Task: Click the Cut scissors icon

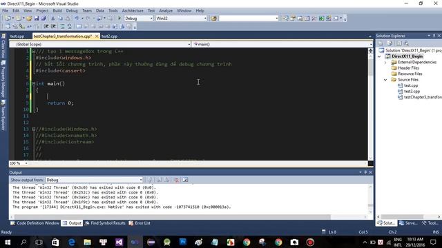Action: 52,19
